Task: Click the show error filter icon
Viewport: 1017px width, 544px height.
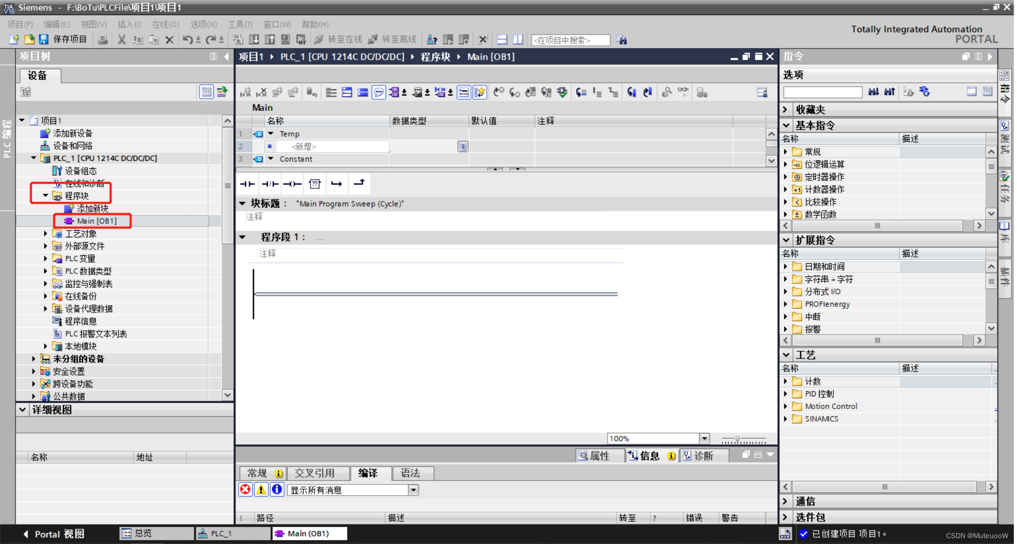Action: (246, 490)
